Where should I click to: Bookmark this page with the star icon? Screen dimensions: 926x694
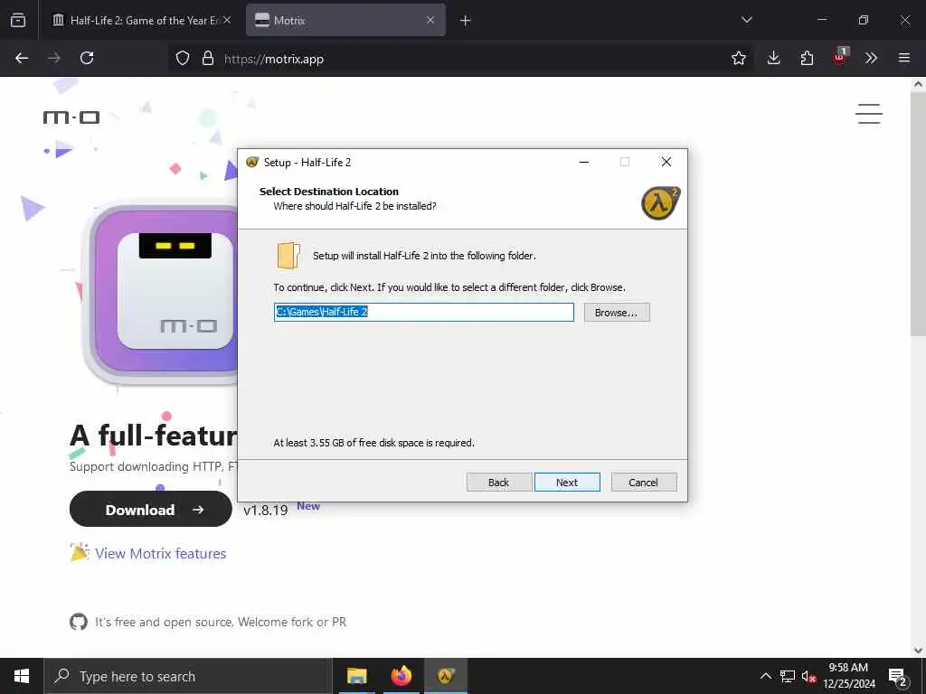click(738, 58)
